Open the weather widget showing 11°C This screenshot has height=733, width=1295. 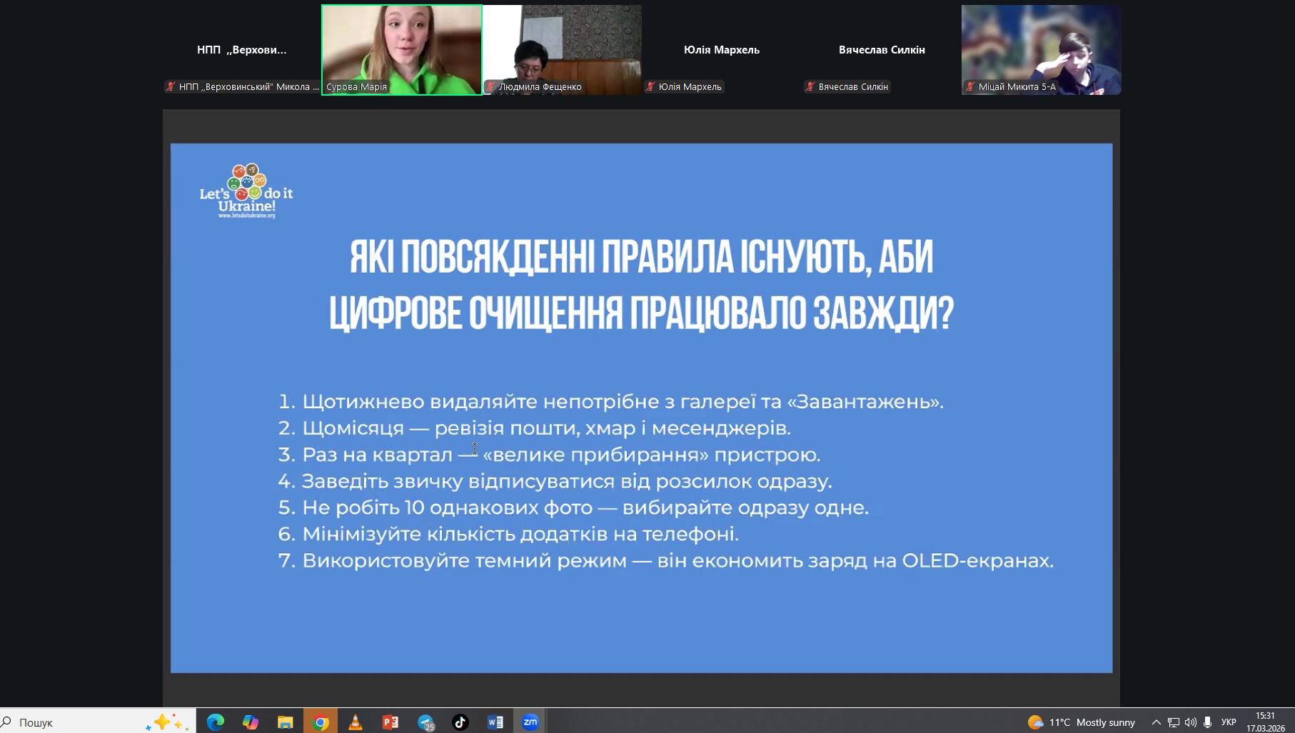[x=1081, y=722]
